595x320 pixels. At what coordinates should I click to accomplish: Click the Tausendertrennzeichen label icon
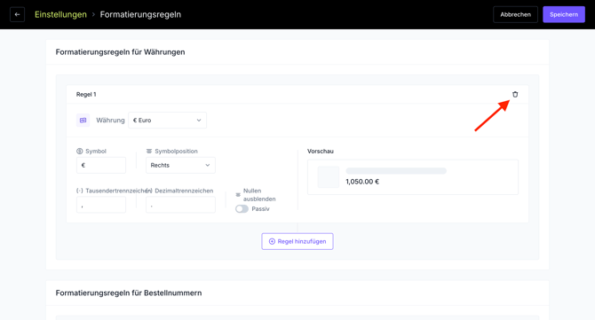80,191
